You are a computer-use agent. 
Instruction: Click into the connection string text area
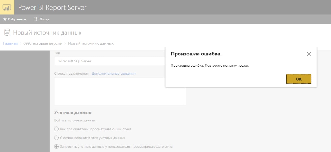click(120, 91)
